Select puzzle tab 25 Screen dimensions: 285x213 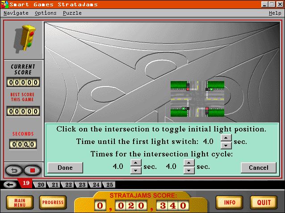(109, 185)
